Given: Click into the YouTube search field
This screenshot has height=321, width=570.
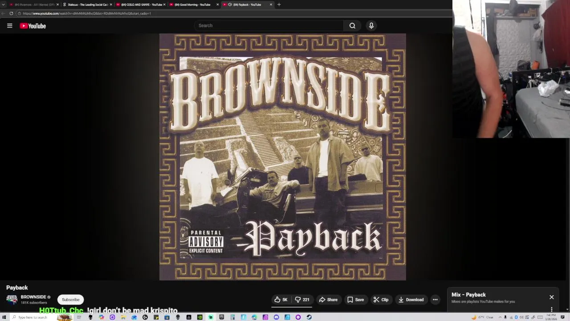Looking at the screenshot, I should click(269, 25).
